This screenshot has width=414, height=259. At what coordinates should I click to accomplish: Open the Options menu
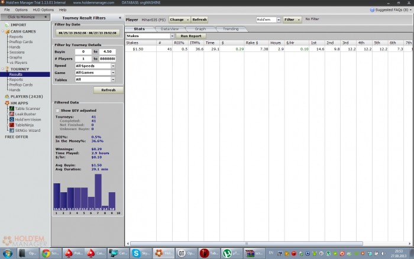tap(21, 10)
